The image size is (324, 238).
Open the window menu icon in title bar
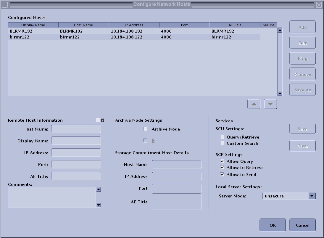(4, 4)
